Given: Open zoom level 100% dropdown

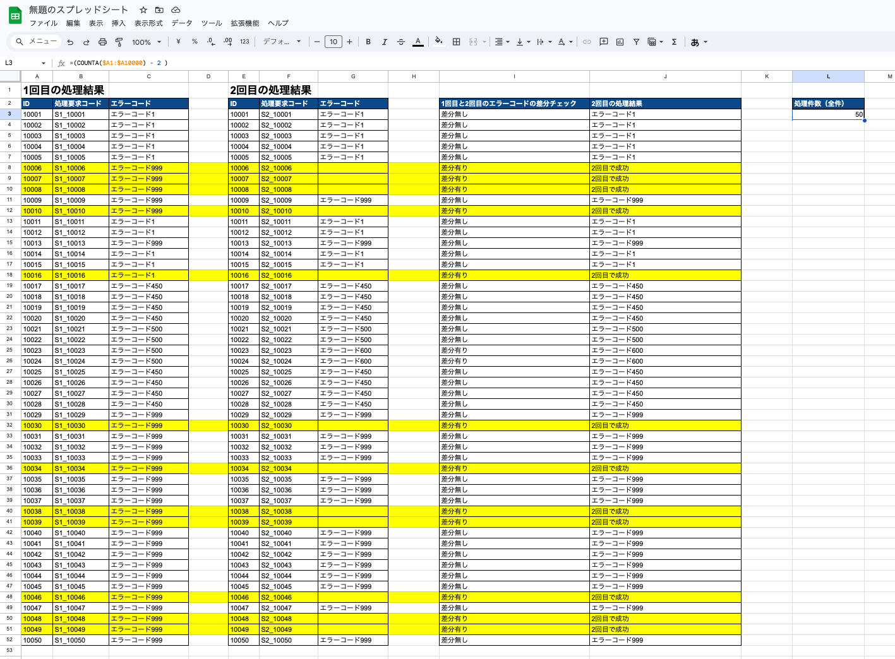Looking at the screenshot, I should pos(147,42).
